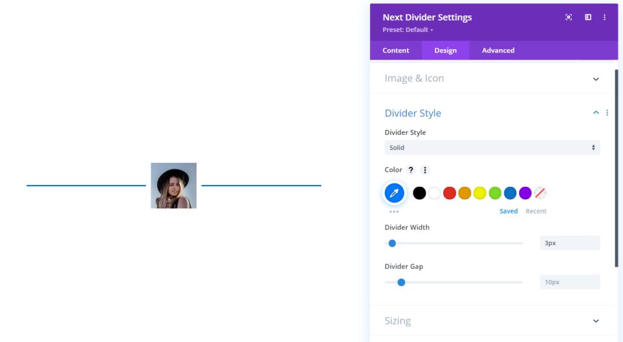Show the Saved colors palette

coord(509,211)
